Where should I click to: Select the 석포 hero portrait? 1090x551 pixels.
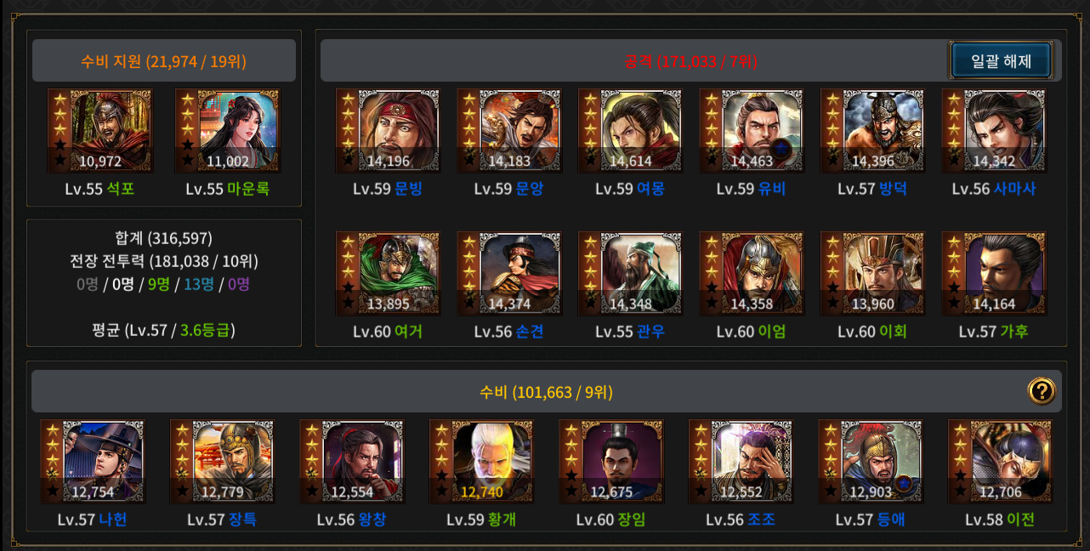(99, 131)
